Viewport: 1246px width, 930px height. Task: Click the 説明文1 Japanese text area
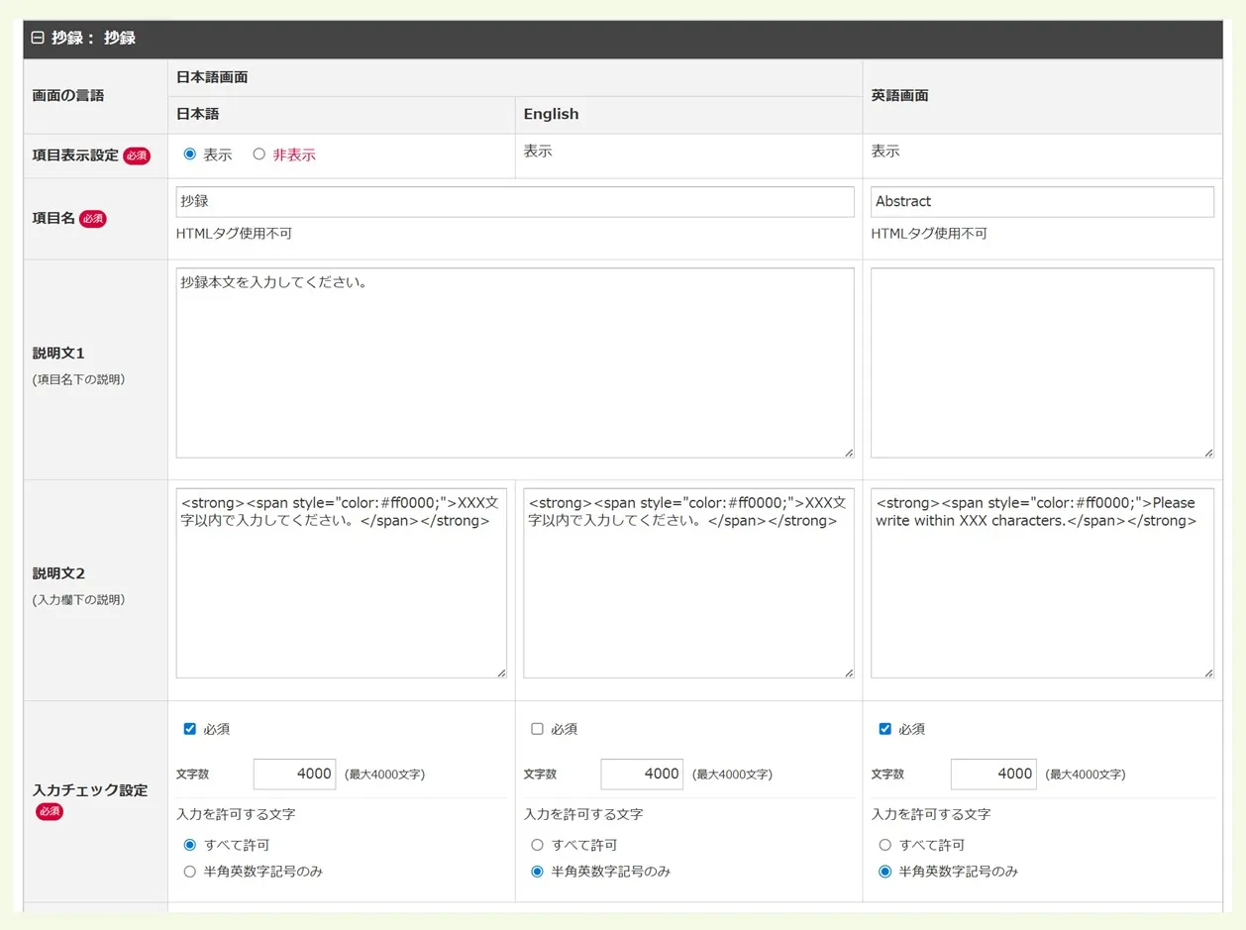pyautogui.click(x=514, y=362)
